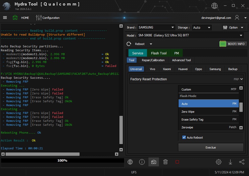The image size is (249, 176).
Task: Click the green HOME house icon
Action: click(x=15, y=18)
